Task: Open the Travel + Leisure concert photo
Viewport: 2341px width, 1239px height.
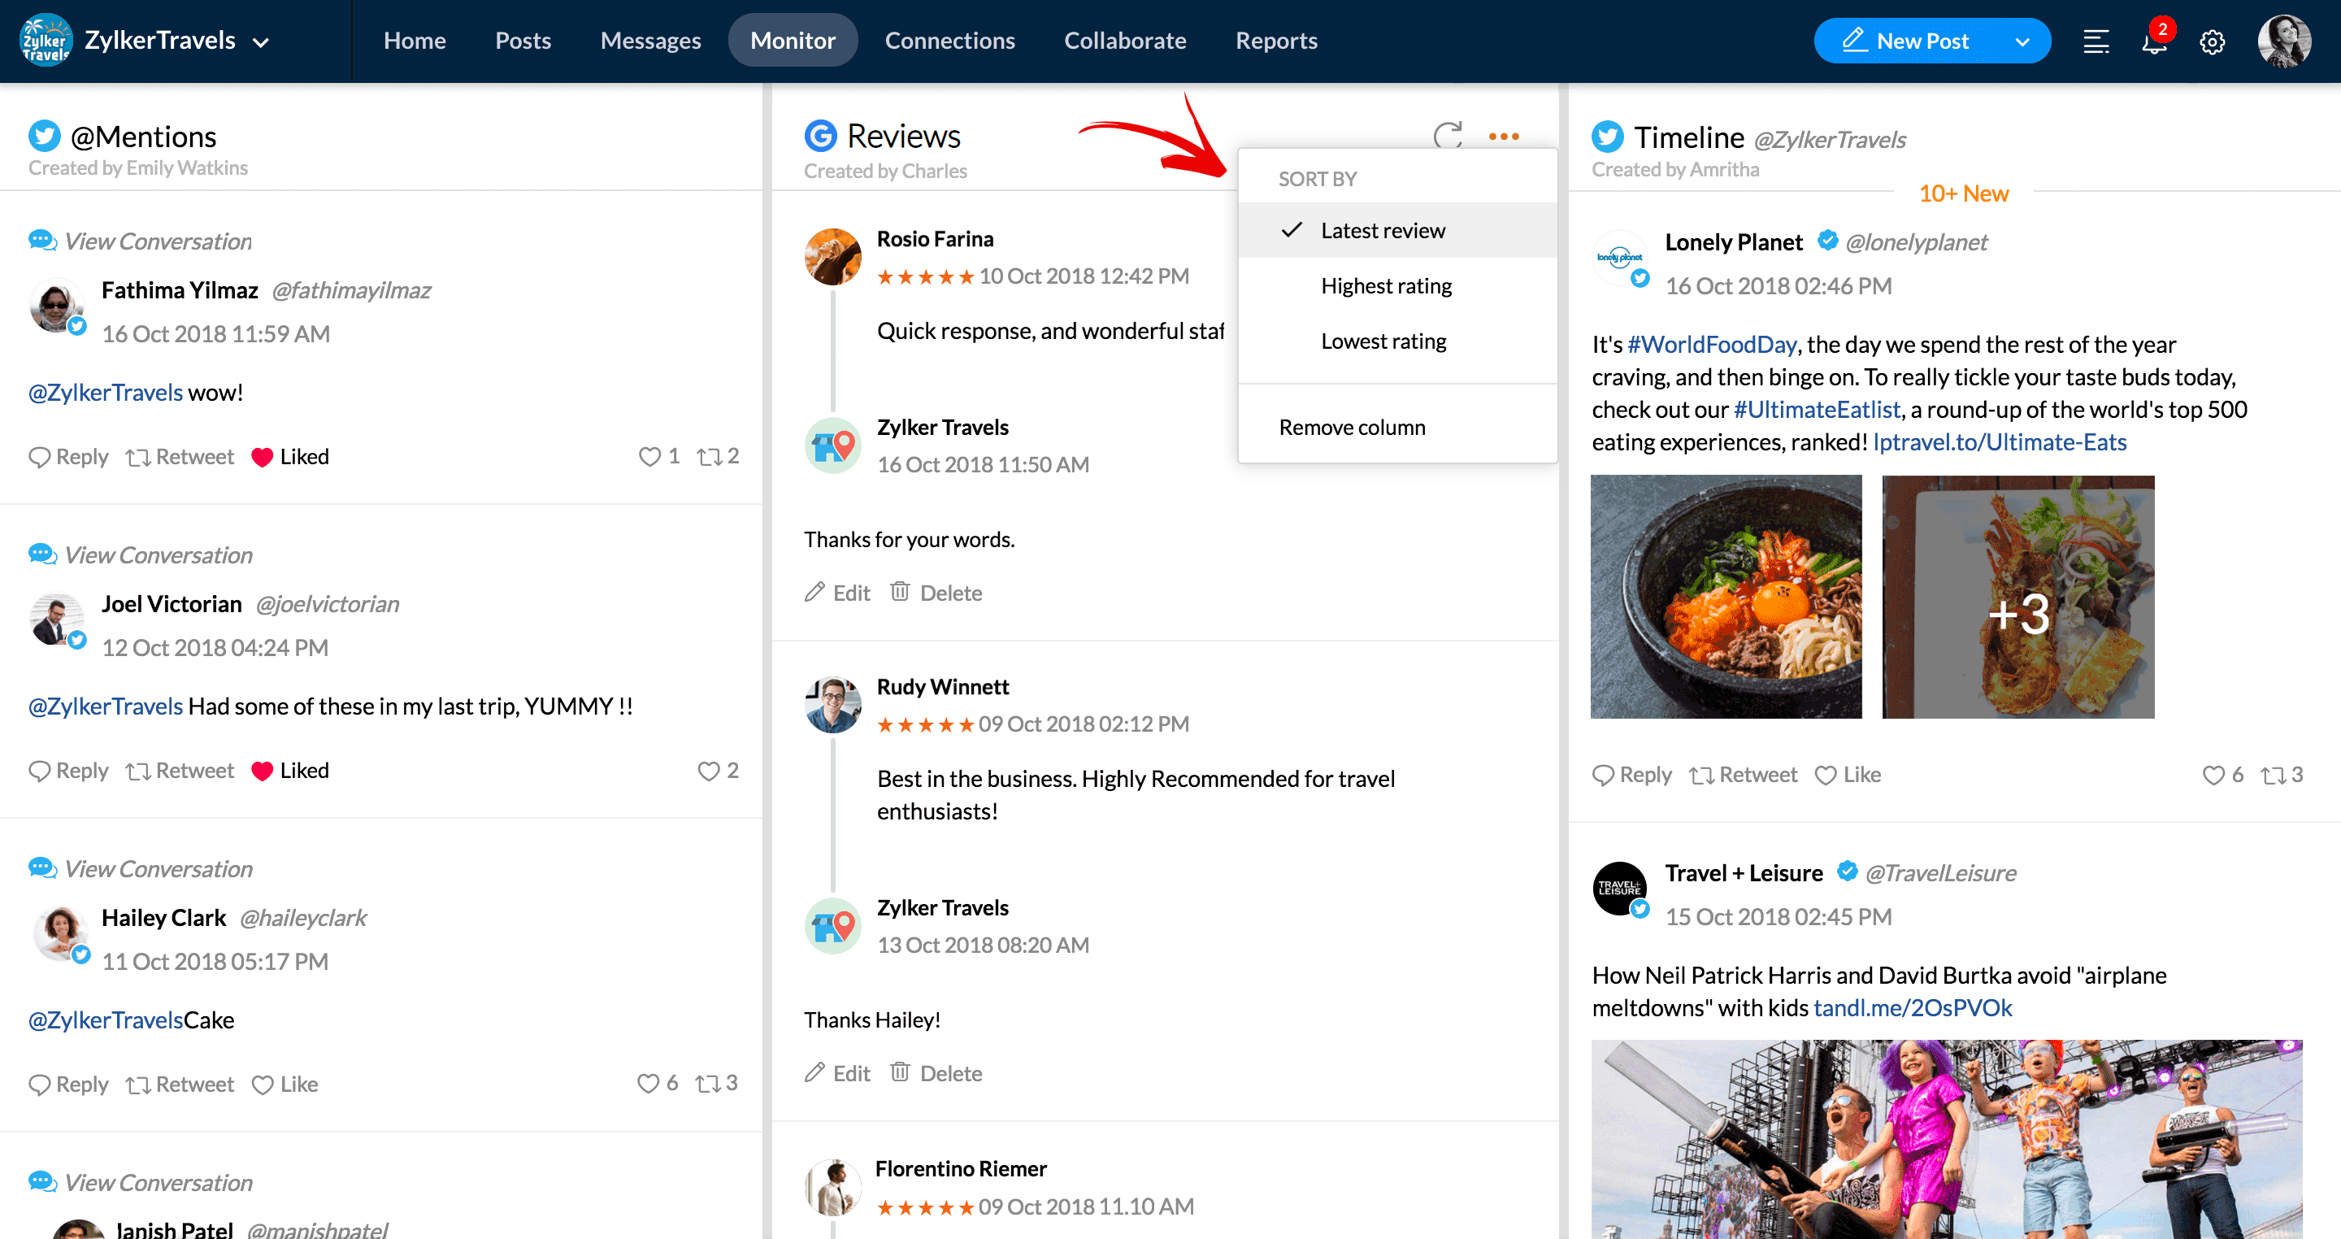Action: click(1947, 1139)
